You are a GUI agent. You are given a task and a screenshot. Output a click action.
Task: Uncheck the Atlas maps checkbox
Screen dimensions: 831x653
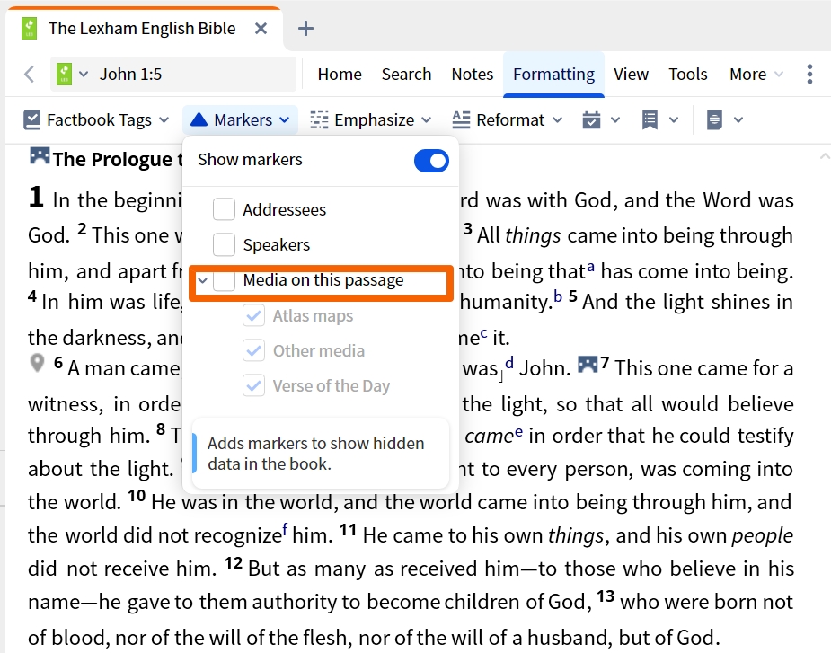point(254,315)
